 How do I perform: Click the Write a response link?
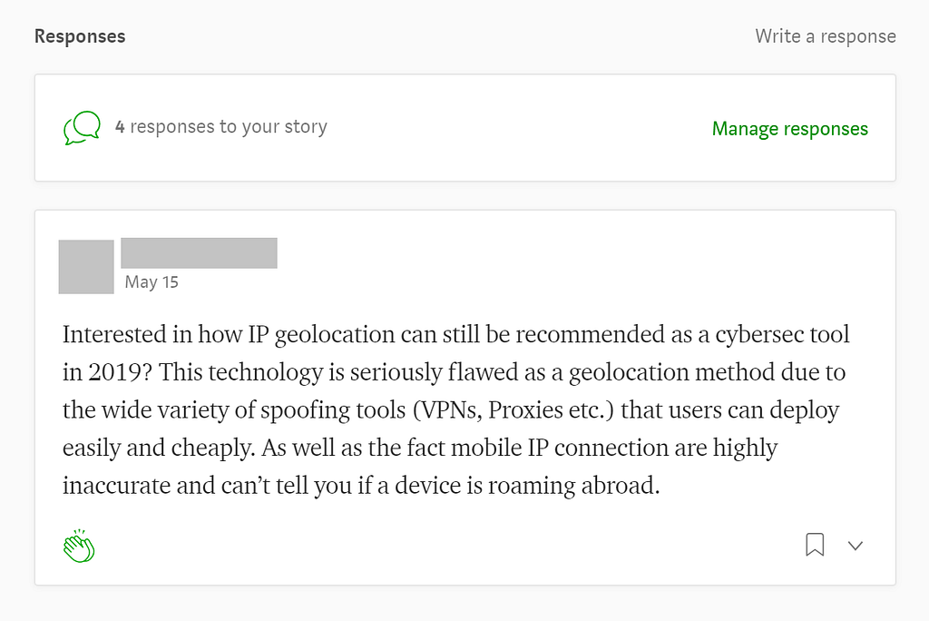(825, 36)
